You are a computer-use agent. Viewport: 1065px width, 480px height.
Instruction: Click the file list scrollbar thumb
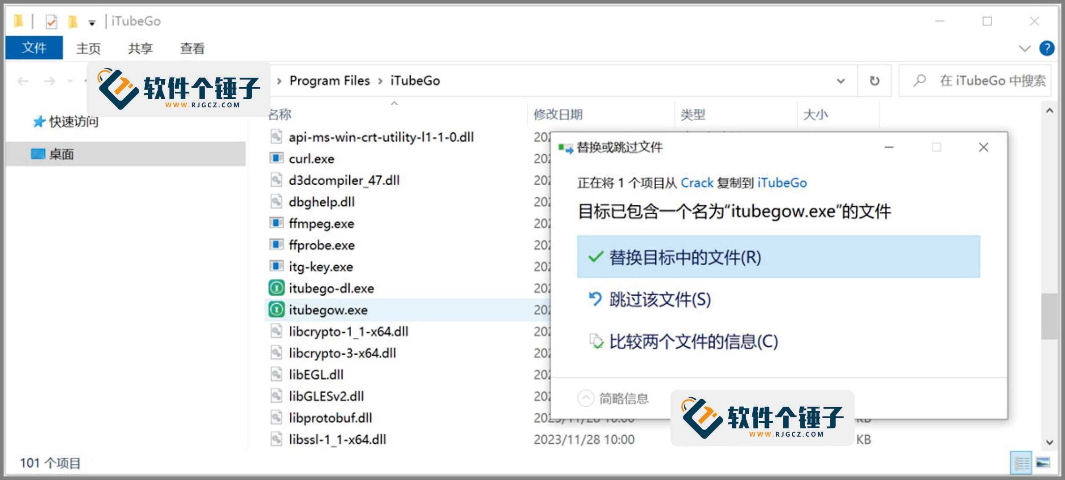(1049, 316)
